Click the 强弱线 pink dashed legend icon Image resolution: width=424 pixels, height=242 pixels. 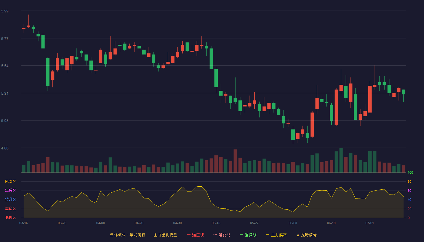[215, 235]
